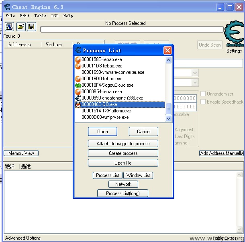This screenshot has width=245, height=242.
Task: Click the Open button in Process List
Action: [102, 132]
